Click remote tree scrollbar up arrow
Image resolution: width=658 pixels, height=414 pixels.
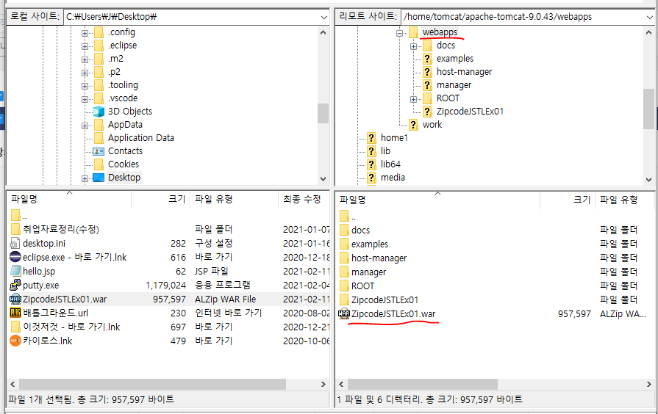(x=649, y=33)
